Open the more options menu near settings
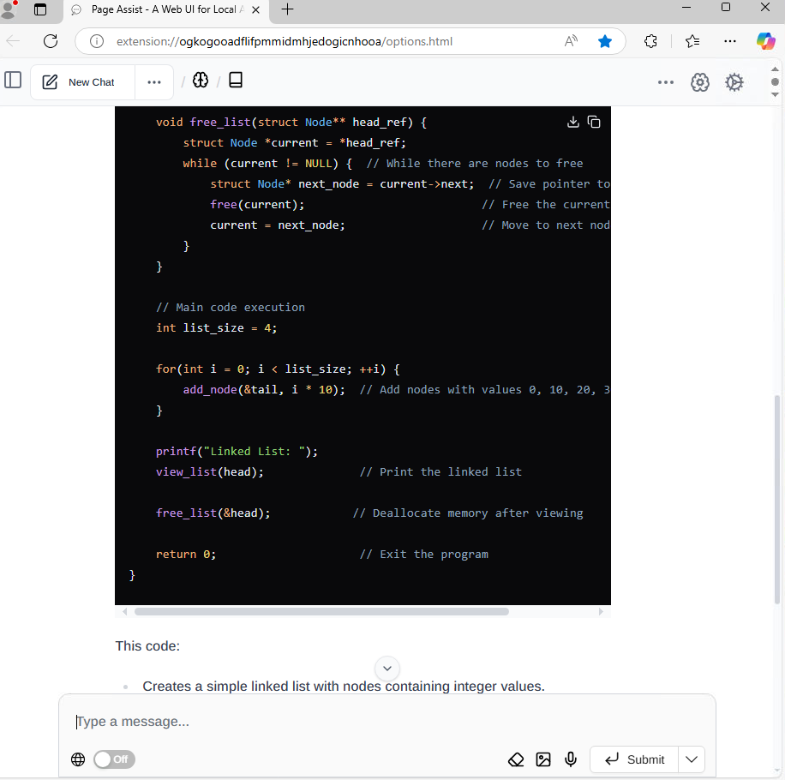This screenshot has height=780, width=785. click(x=665, y=82)
